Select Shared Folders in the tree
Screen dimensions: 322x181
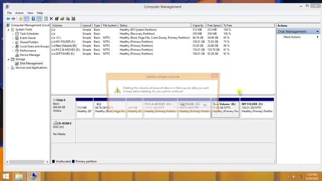coord(29,42)
